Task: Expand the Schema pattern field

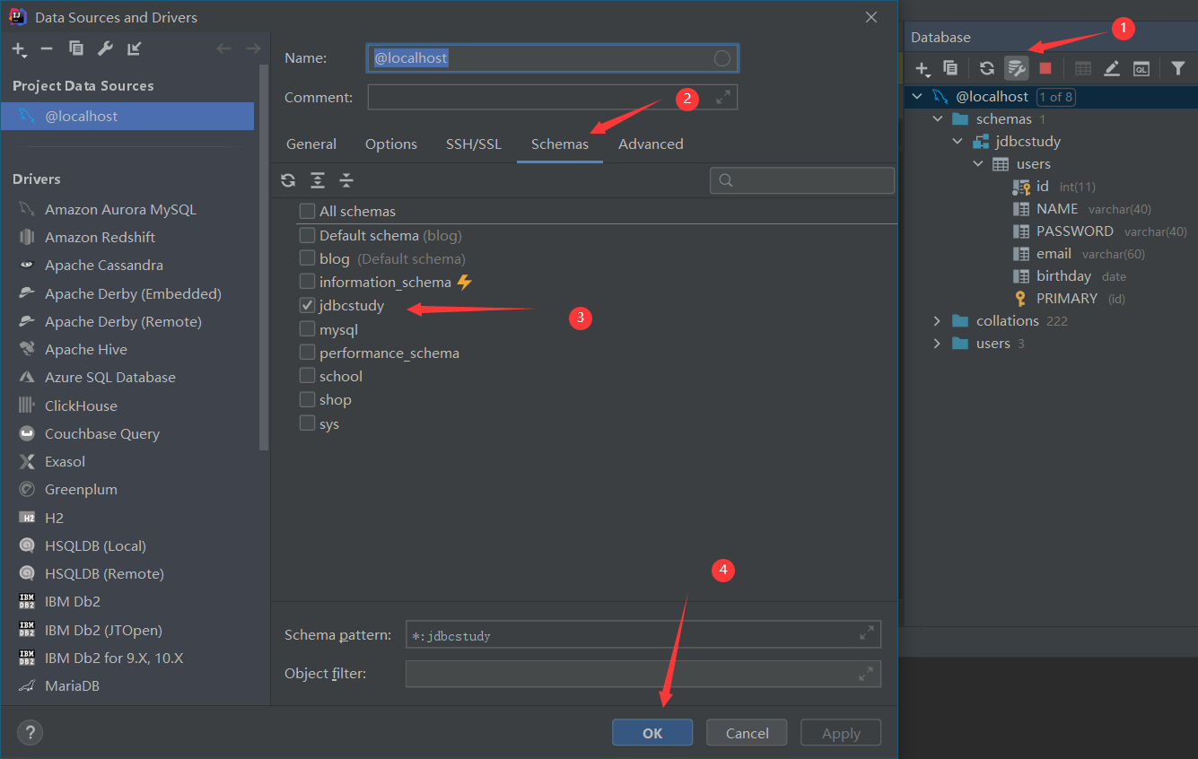Action: pyautogui.click(x=867, y=633)
